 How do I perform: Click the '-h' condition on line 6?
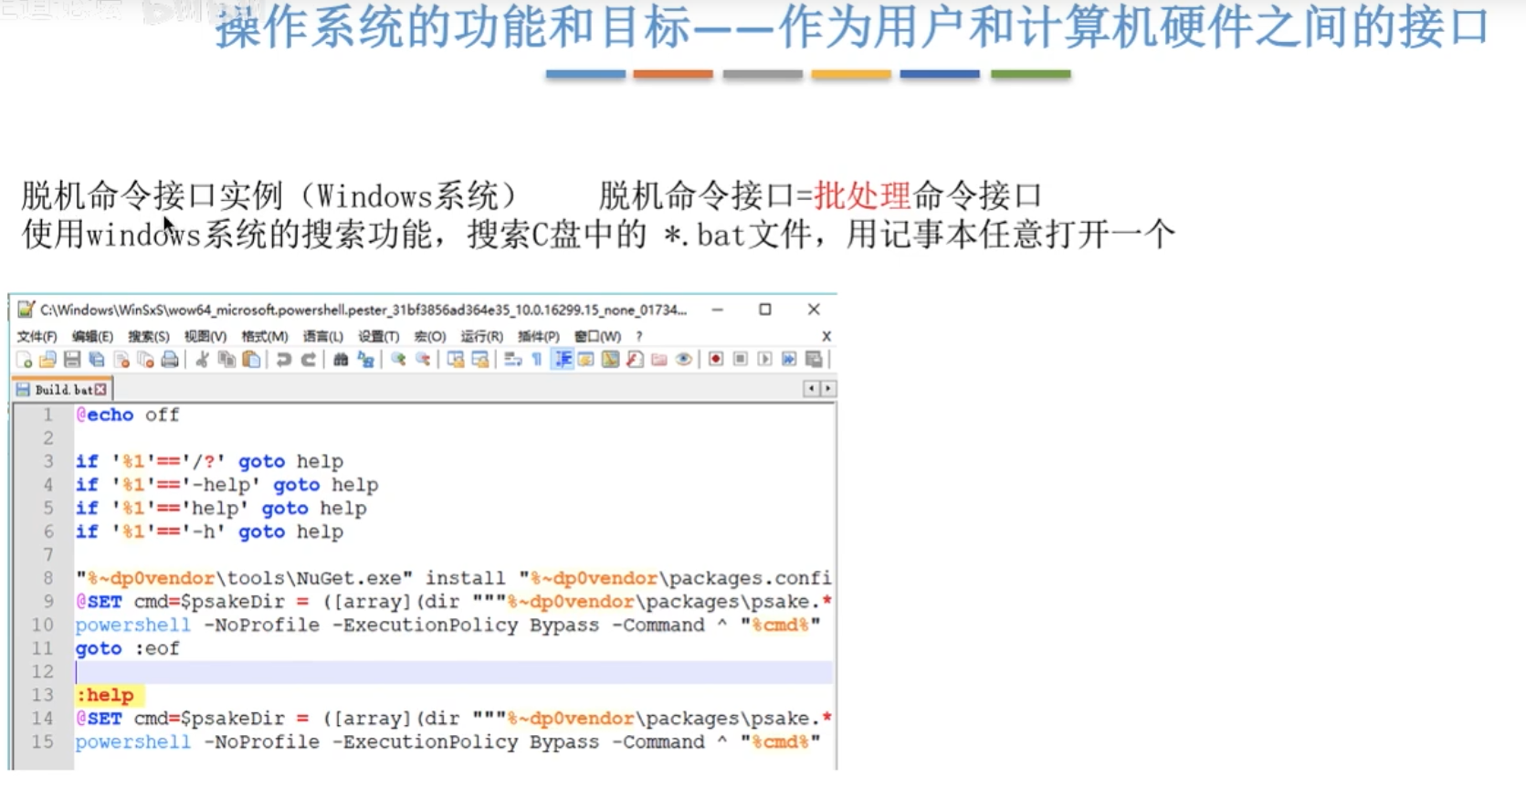(x=204, y=531)
